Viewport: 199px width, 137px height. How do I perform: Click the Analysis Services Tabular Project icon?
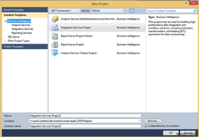(55, 53)
